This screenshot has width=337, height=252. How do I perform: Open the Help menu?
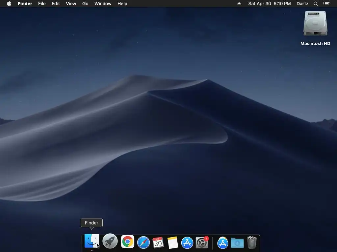tap(122, 4)
